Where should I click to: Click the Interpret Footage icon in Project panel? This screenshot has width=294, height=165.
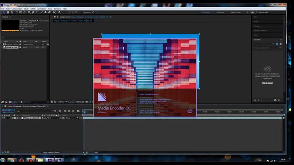pos(2,102)
